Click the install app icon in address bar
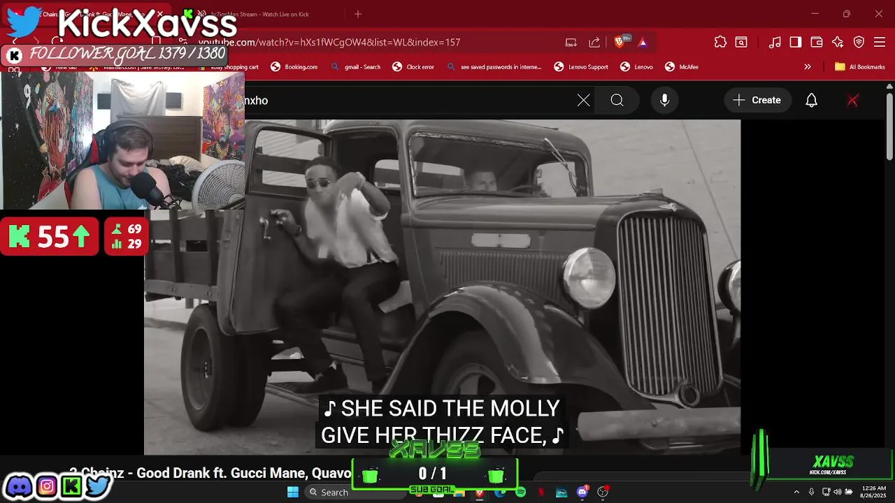 (x=571, y=42)
